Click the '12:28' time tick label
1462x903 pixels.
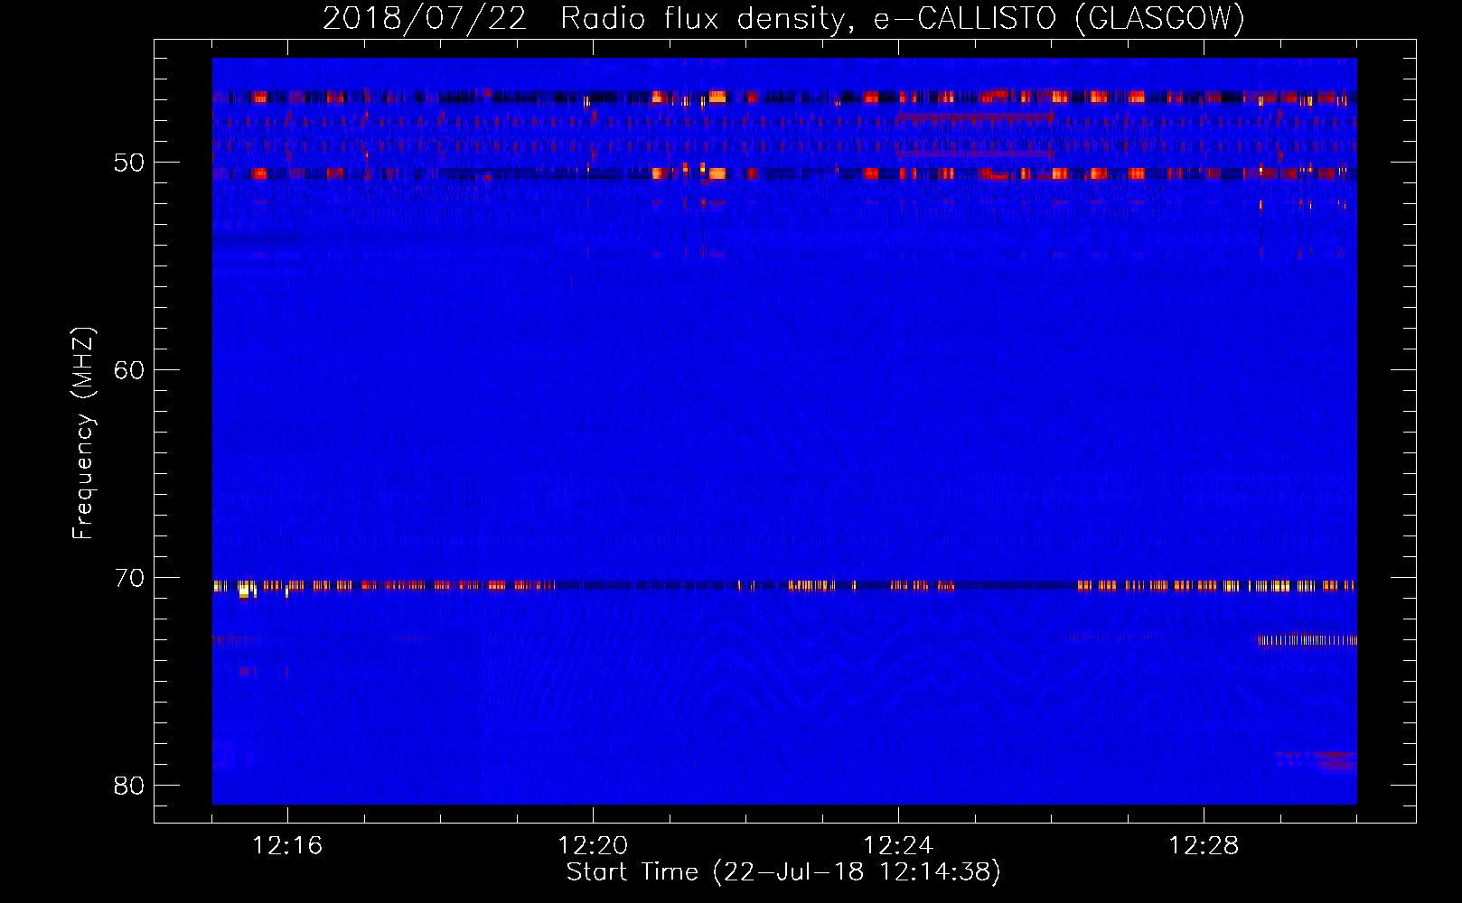coord(1204,846)
